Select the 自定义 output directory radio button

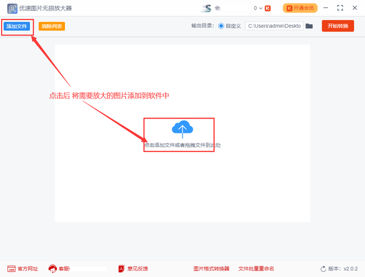[x=221, y=26]
